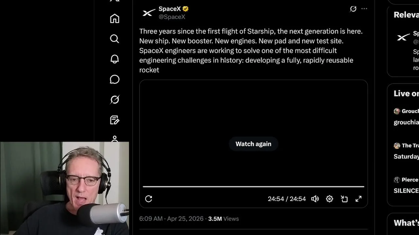The image size is (419, 235).
Task: Click the Watch again button
Action: [253, 144]
